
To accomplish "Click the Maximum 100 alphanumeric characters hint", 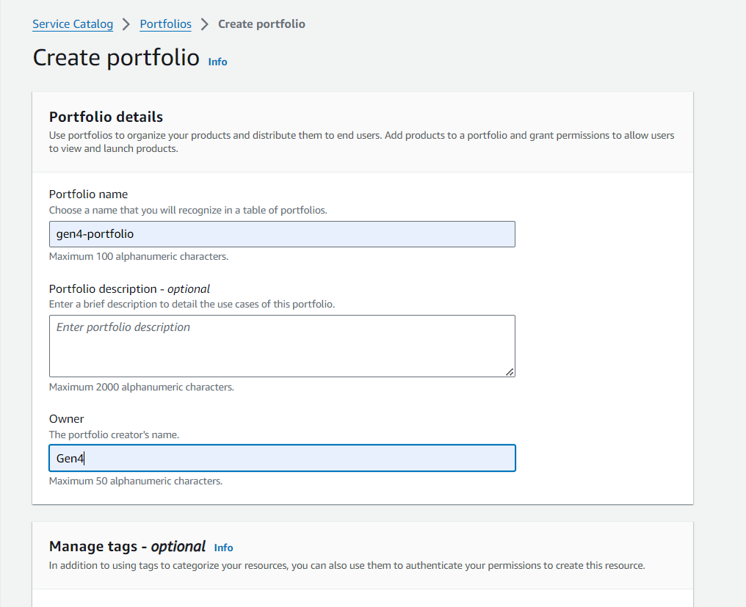I will [139, 256].
